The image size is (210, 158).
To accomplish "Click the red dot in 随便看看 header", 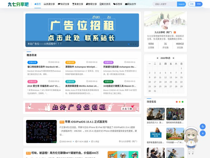I will pyautogui.click(x=177, y=102).
